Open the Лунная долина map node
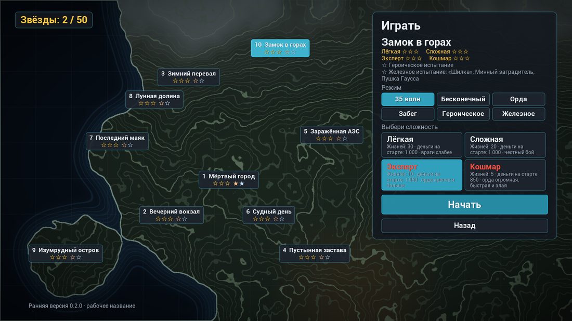 154,100
